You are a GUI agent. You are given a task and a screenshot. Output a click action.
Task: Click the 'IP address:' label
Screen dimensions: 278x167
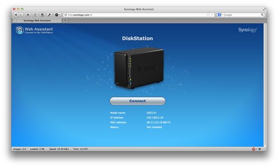[x=117, y=118]
